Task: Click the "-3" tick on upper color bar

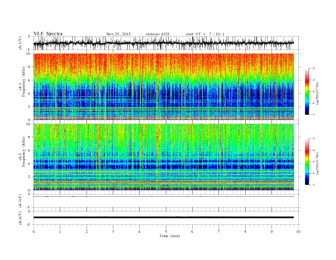Action: [x=313, y=68]
